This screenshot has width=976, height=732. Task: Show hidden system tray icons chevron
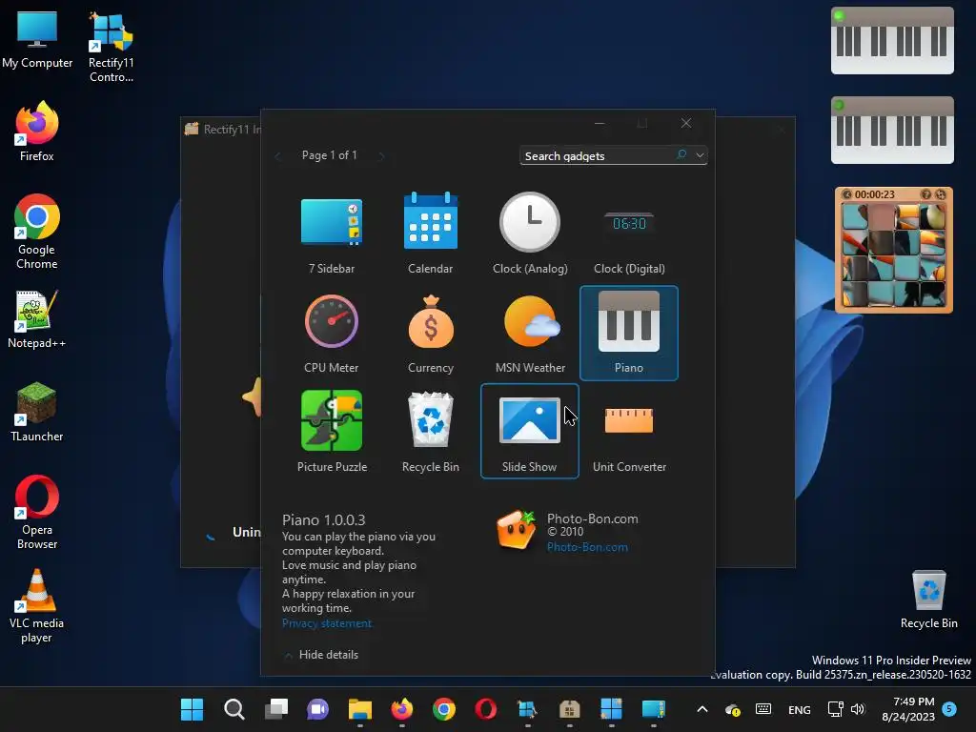(702, 709)
